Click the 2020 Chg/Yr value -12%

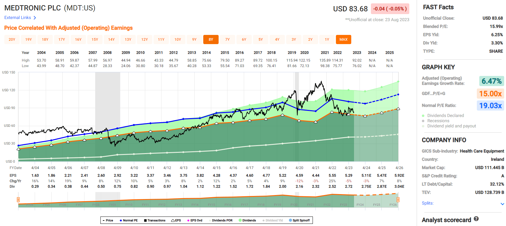click(299, 181)
